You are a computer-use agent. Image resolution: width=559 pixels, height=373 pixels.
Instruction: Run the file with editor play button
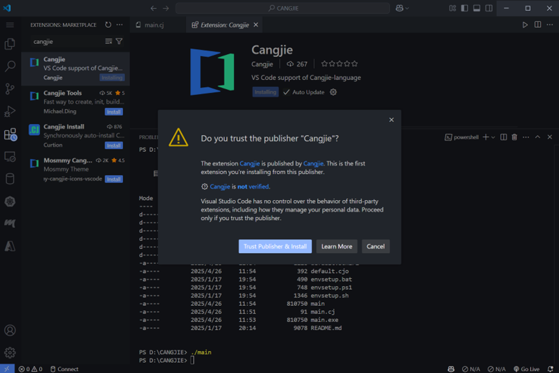click(x=525, y=25)
